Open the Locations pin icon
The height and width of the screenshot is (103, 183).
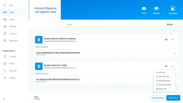pyautogui.click(x=5, y=34)
